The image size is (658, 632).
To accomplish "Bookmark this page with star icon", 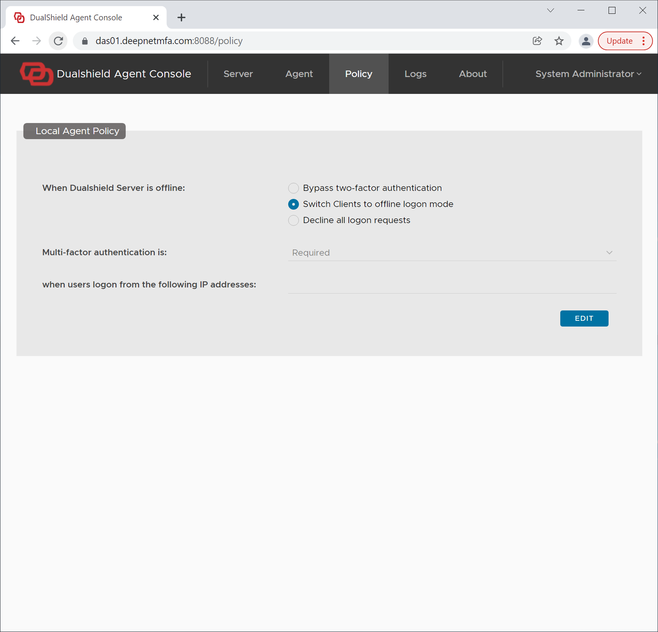I will pyautogui.click(x=559, y=41).
